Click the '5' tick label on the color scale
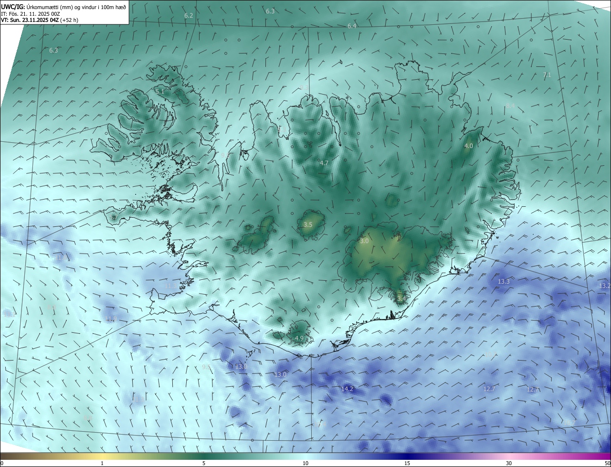 click(x=204, y=463)
